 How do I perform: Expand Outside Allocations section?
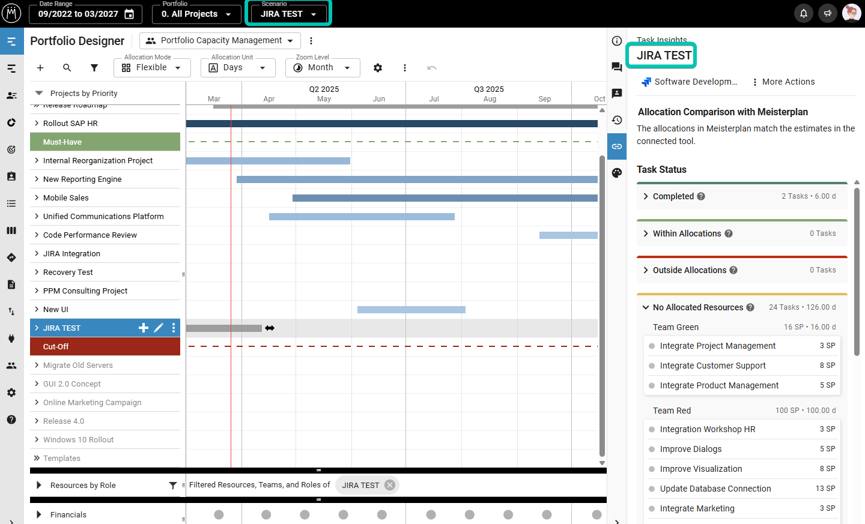646,270
